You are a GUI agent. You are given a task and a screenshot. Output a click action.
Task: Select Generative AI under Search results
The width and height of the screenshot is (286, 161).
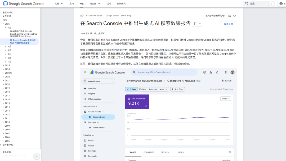[x=98, y=117]
